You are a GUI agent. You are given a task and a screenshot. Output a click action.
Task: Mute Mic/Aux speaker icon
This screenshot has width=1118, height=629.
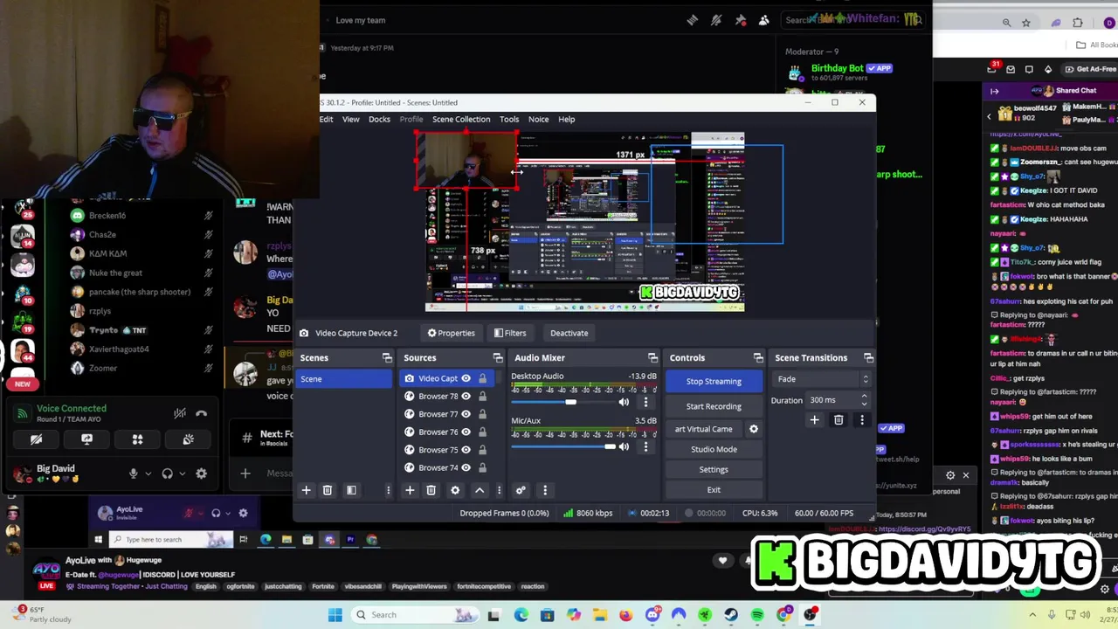coord(624,446)
